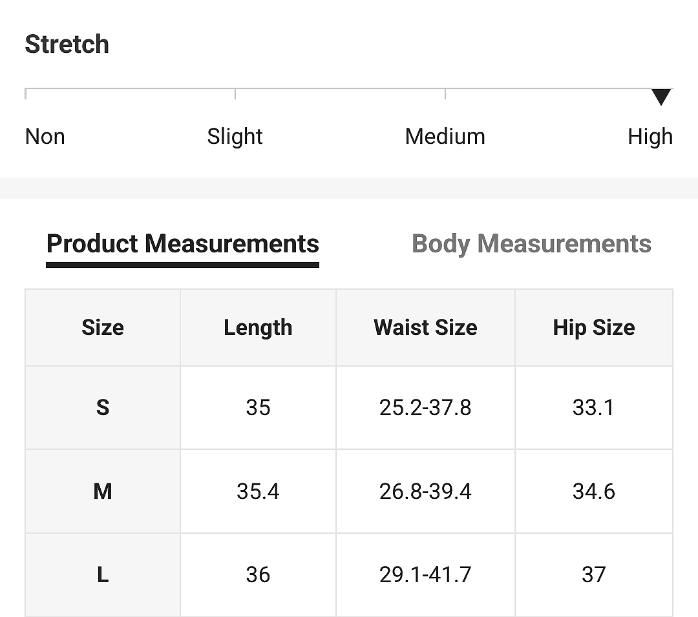Select the S size row label
This screenshot has height=617, width=698.
[x=103, y=407]
